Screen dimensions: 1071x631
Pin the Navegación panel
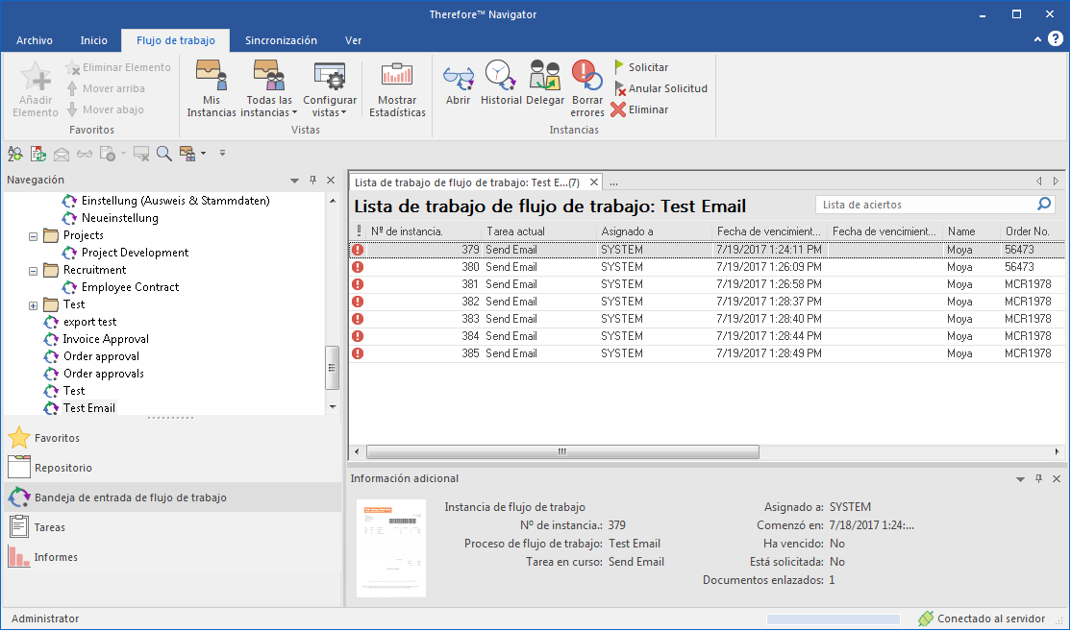click(312, 181)
